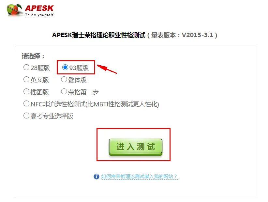Click the red APESK brand wordmark

click(39, 8)
